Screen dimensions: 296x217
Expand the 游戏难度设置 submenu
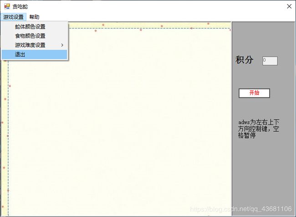34,45
